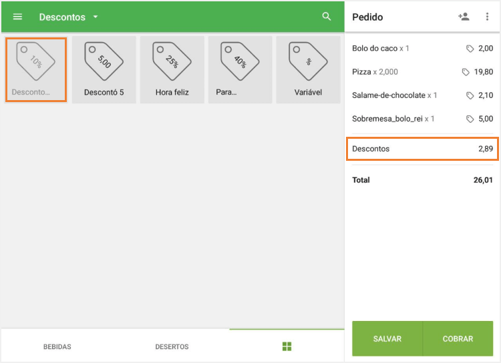Select the 40% discount tile

click(240, 69)
